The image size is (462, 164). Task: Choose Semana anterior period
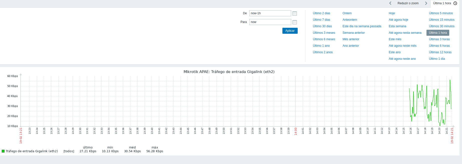click(x=353, y=33)
